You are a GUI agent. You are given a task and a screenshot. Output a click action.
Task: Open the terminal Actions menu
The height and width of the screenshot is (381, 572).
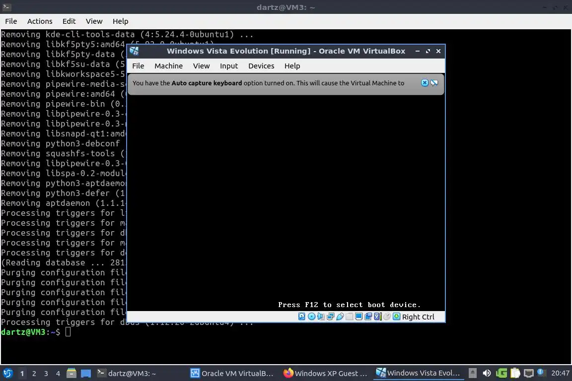[40, 21]
